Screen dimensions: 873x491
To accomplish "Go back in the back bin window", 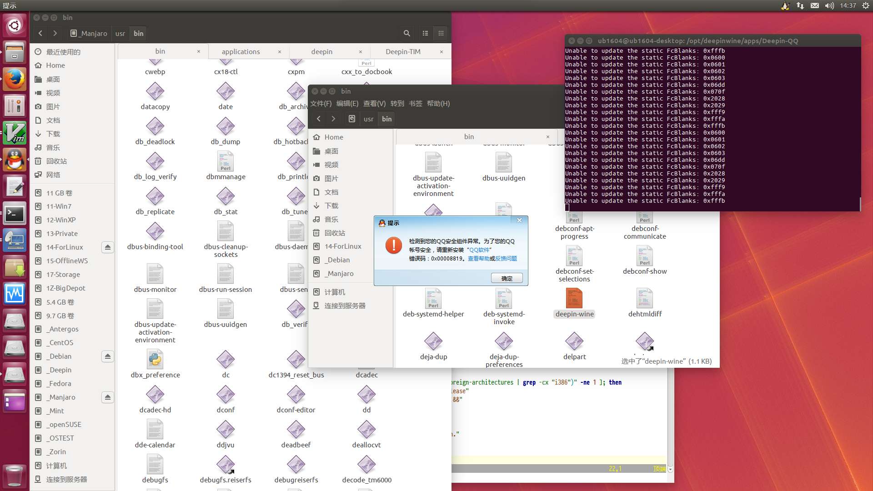I will click(x=40, y=33).
